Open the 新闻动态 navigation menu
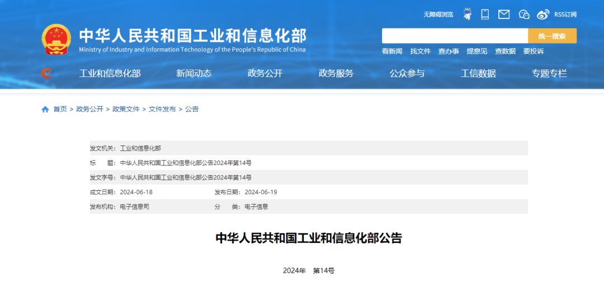Screen dimensions: 604x296 (x=194, y=73)
